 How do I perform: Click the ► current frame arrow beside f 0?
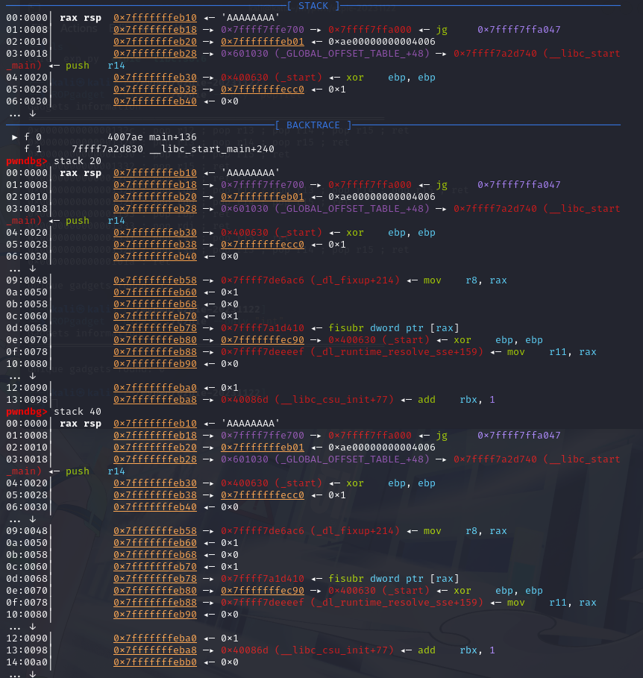[x=16, y=137]
